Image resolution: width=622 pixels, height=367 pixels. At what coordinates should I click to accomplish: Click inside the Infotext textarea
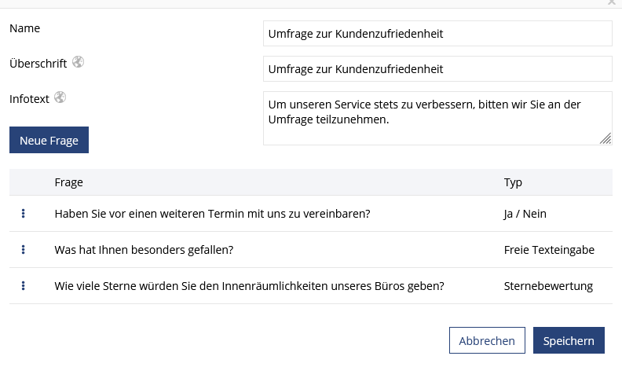(437, 118)
